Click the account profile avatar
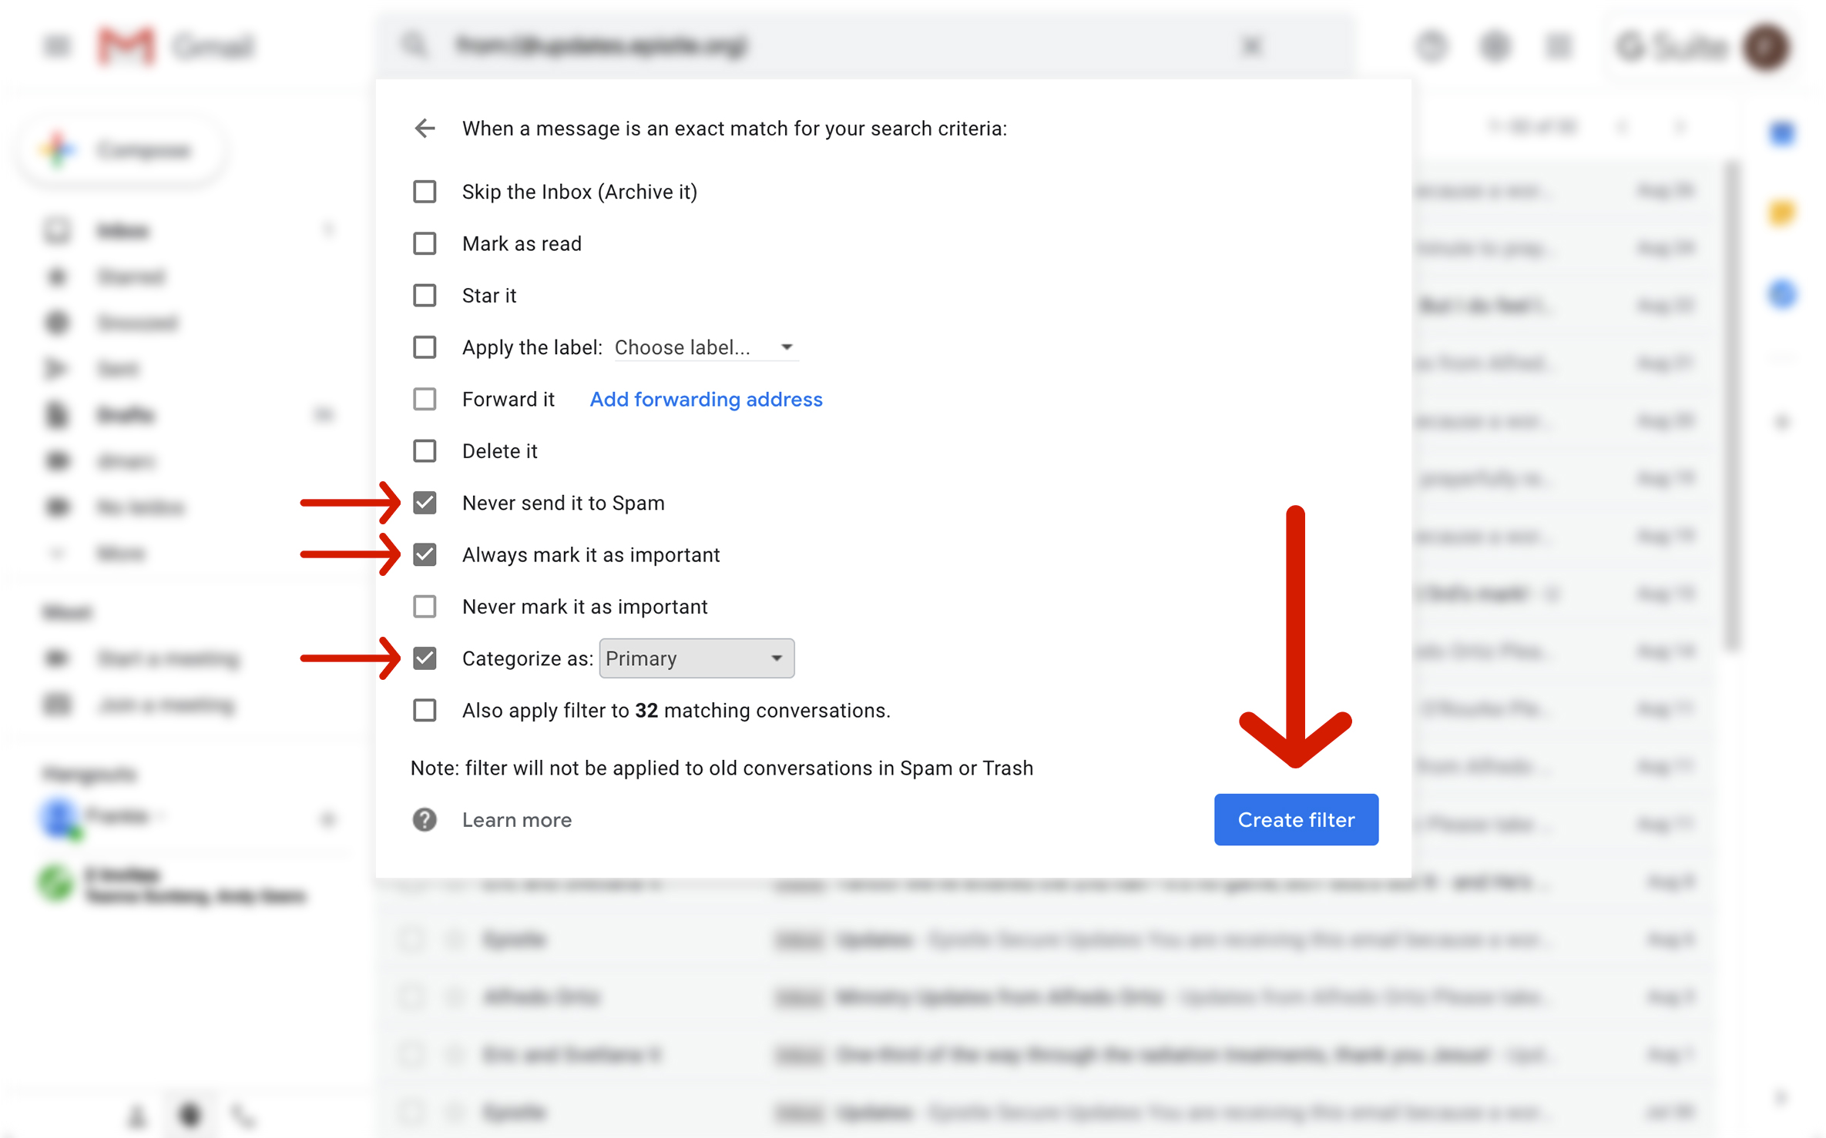Viewport: 1826px width, 1138px height. point(1767,47)
